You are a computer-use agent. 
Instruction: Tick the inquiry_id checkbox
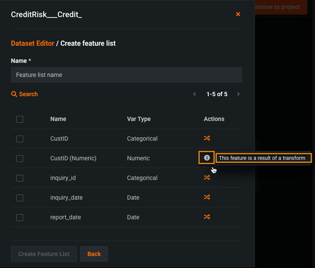pos(20,178)
